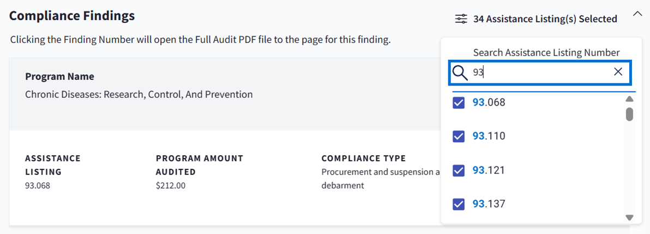Click the filter sliders icon beside Assistance Listings

click(x=461, y=19)
